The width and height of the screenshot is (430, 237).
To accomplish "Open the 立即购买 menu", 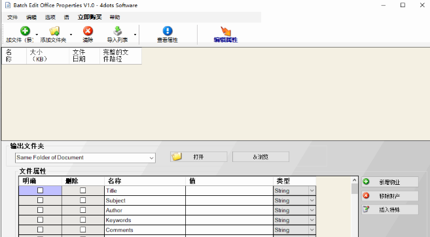I will [x=90, y=17].
